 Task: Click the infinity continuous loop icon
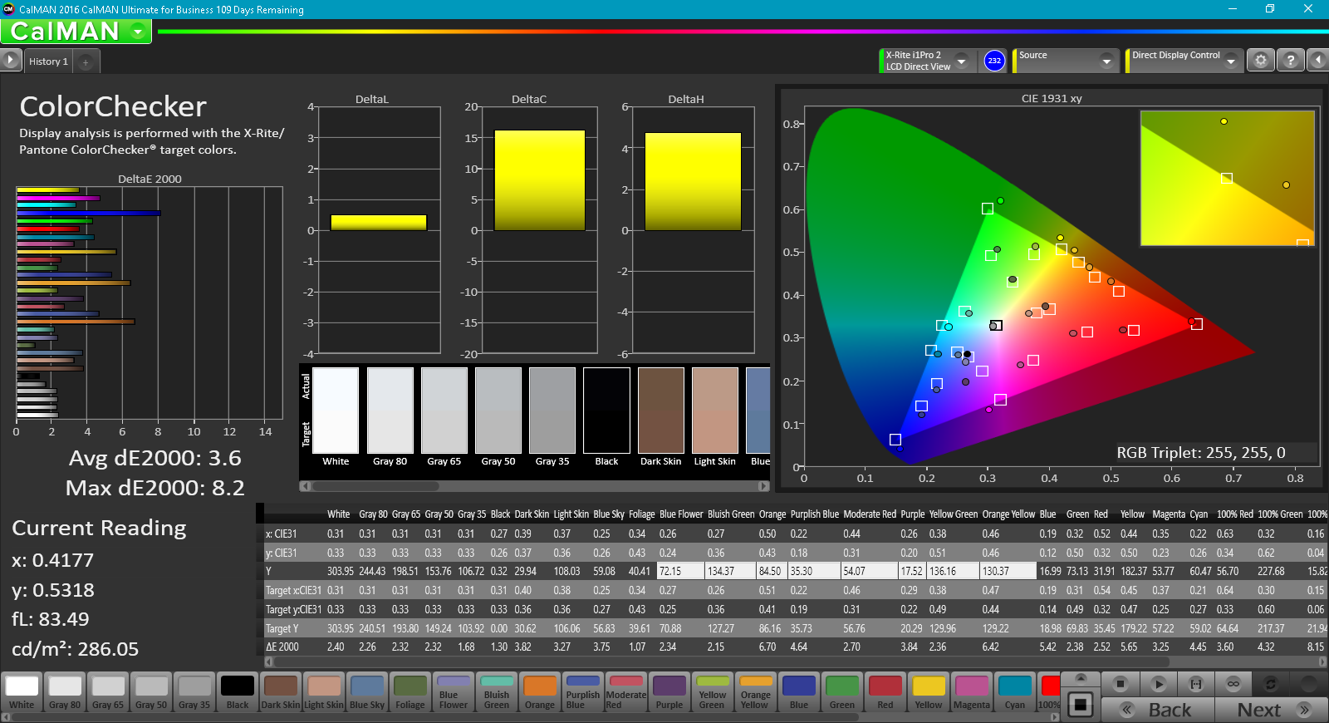(1233, 684)
